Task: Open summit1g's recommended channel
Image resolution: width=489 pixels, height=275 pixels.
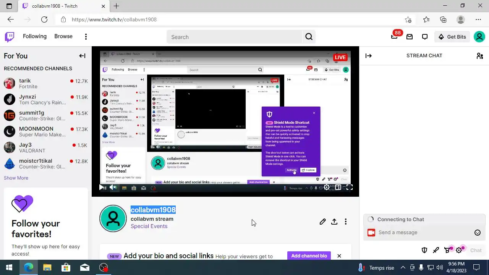Action: pyautogui.click(x=46, y=115)
